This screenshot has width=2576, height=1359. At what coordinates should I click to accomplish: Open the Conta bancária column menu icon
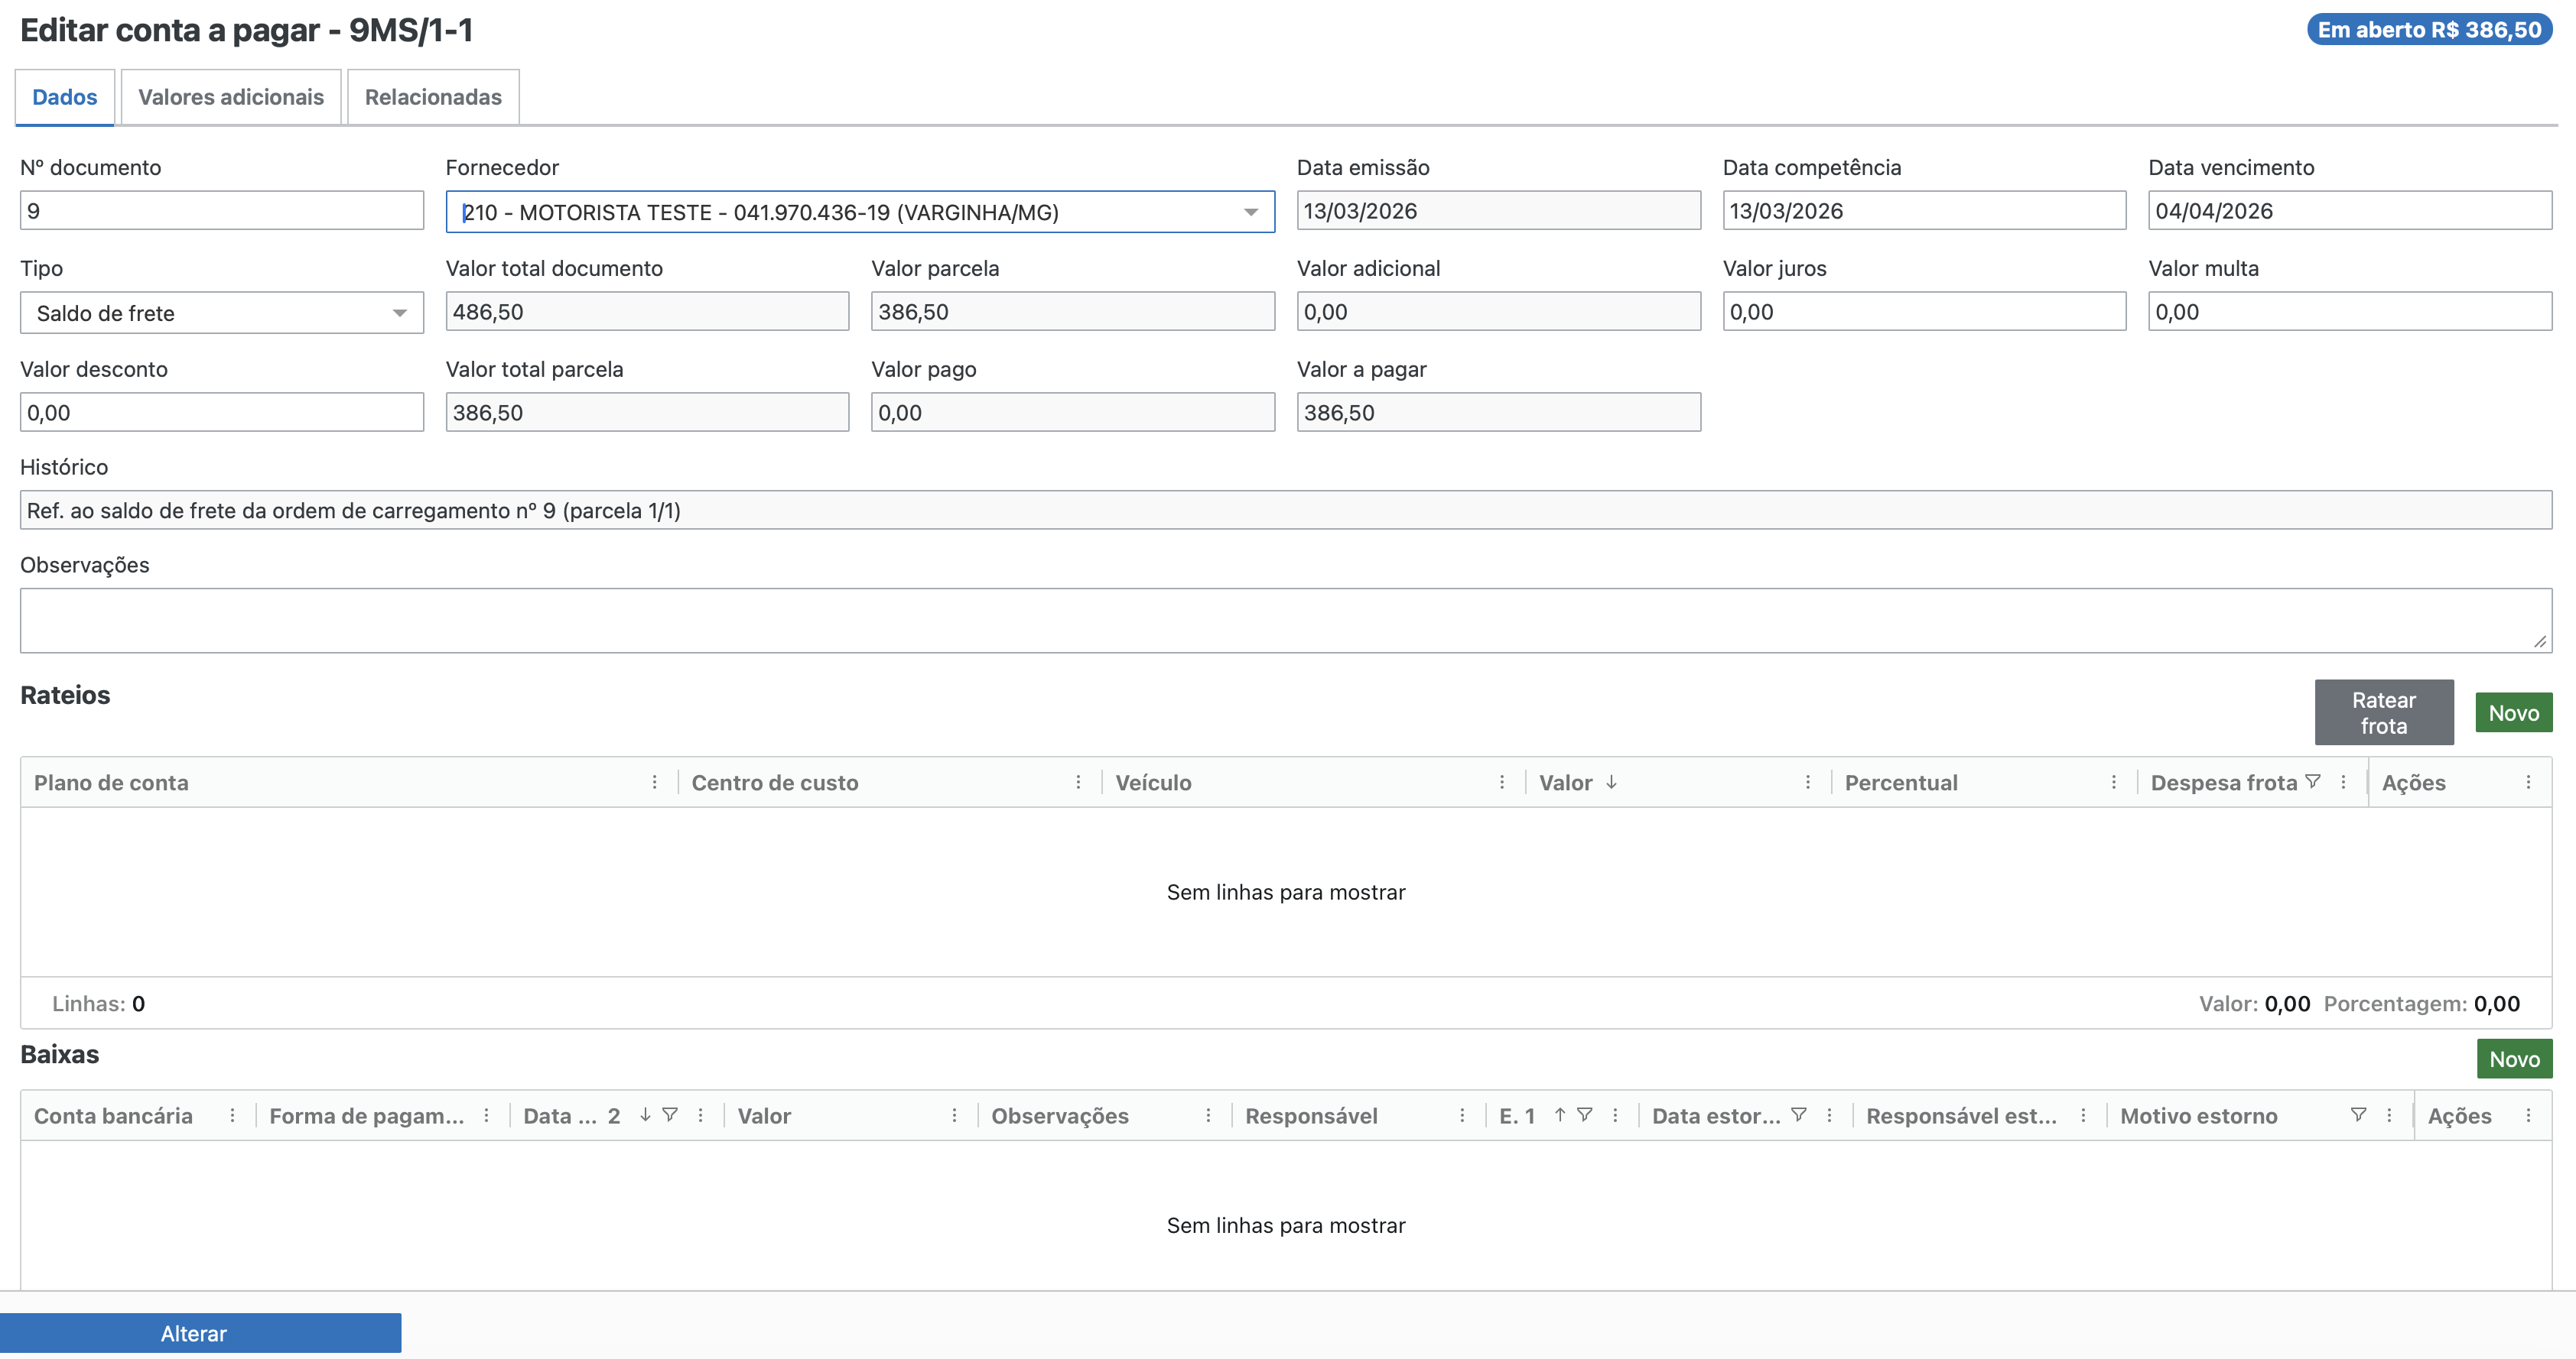pyautogui.click(x=232, y=1115)
